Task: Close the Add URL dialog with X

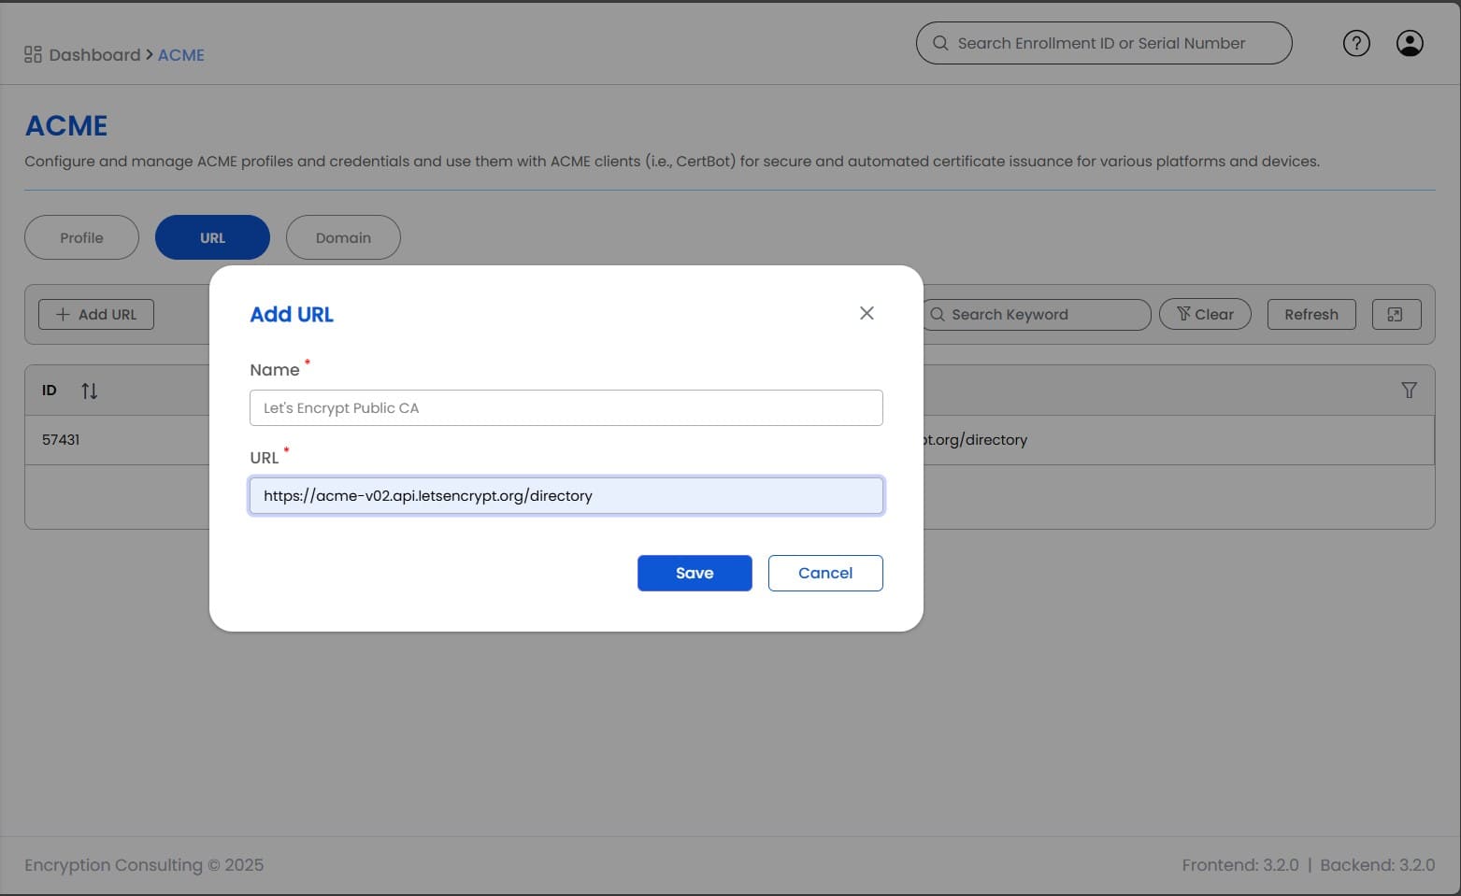Action: [x=867, y=313]
